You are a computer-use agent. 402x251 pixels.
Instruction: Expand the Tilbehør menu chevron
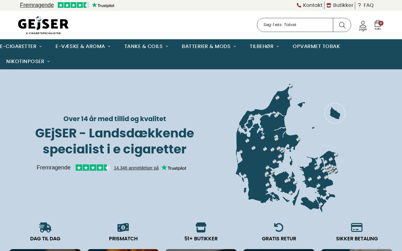[278, 46]
